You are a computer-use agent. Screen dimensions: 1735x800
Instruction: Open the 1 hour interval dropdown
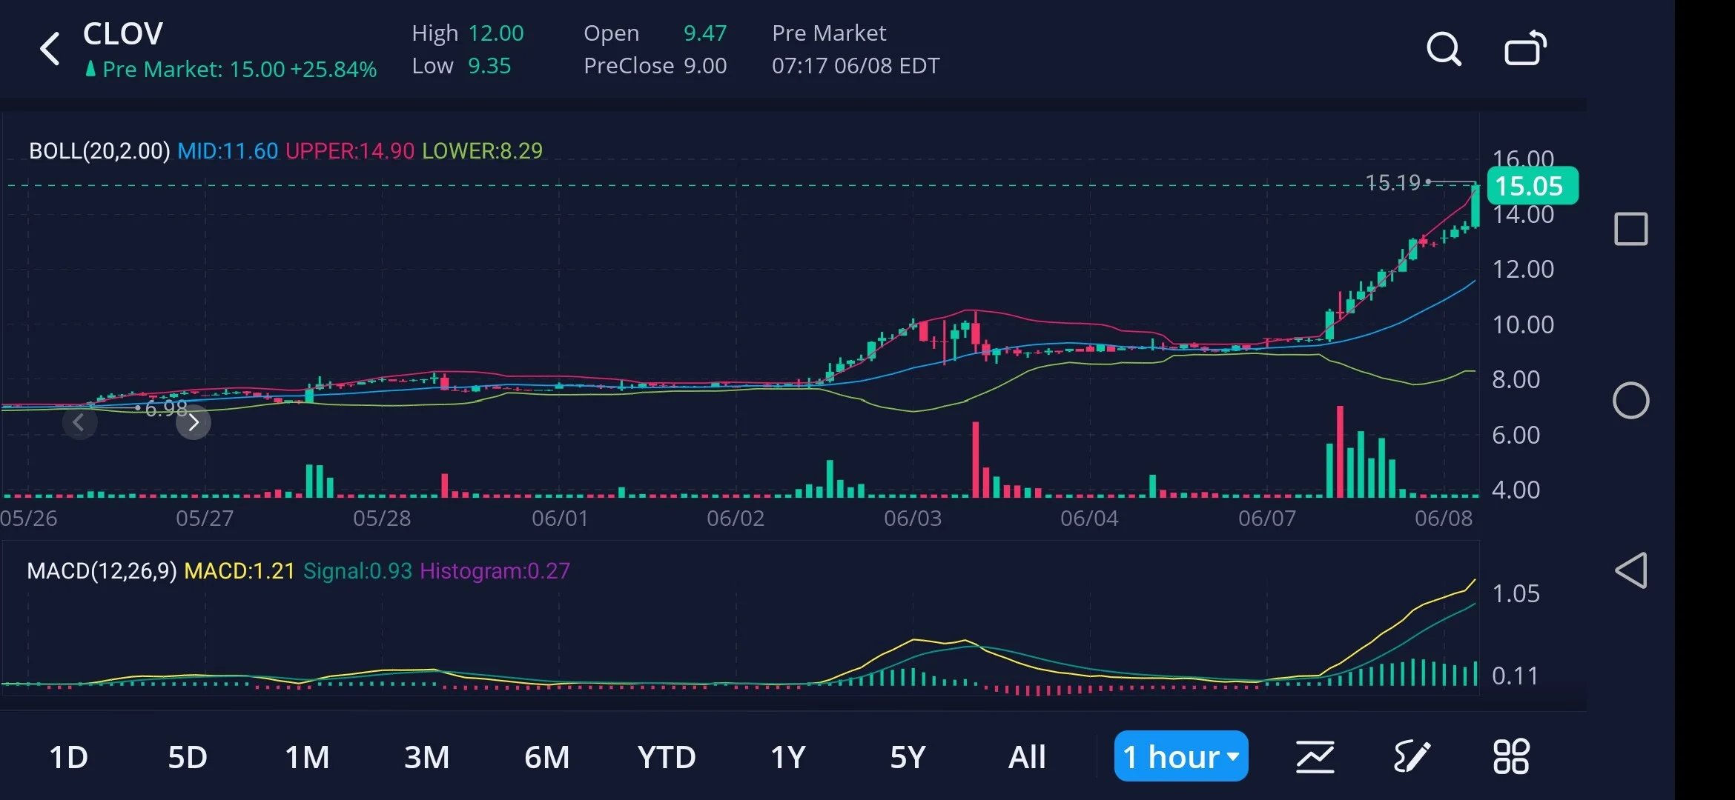[x=1181, y=756]
